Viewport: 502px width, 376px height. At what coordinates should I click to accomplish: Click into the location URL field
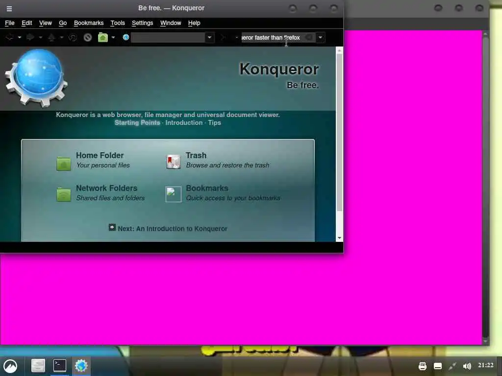pyautogui.click(x=168, y=37)
